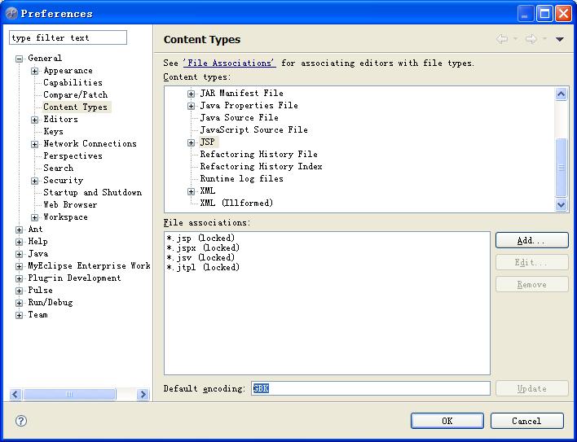Select Refactoring History File content type
Screen dimensions: 577x442
258,155
